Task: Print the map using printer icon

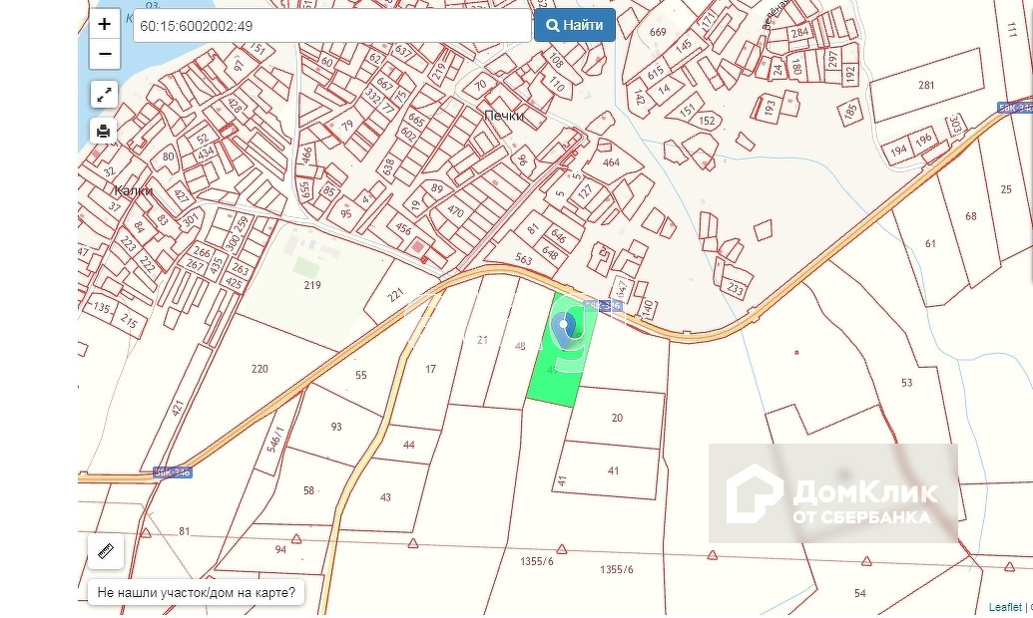Action: [104, 131]
